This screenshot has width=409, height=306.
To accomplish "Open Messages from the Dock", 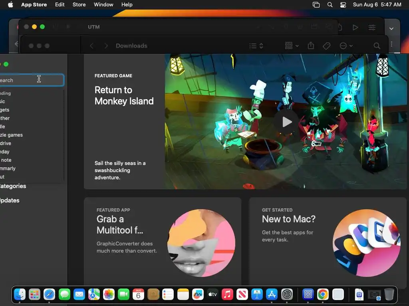I will click(64, 294).
